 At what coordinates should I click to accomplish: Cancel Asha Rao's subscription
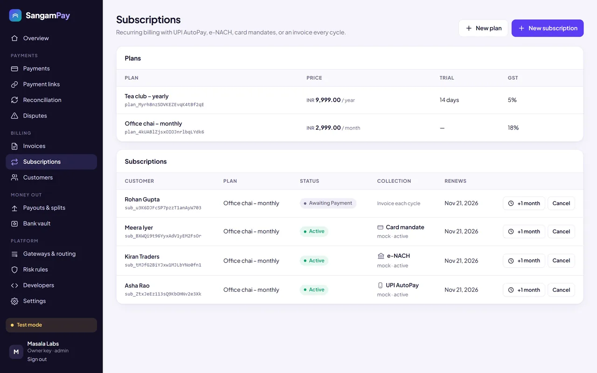(x=561, y=290)
